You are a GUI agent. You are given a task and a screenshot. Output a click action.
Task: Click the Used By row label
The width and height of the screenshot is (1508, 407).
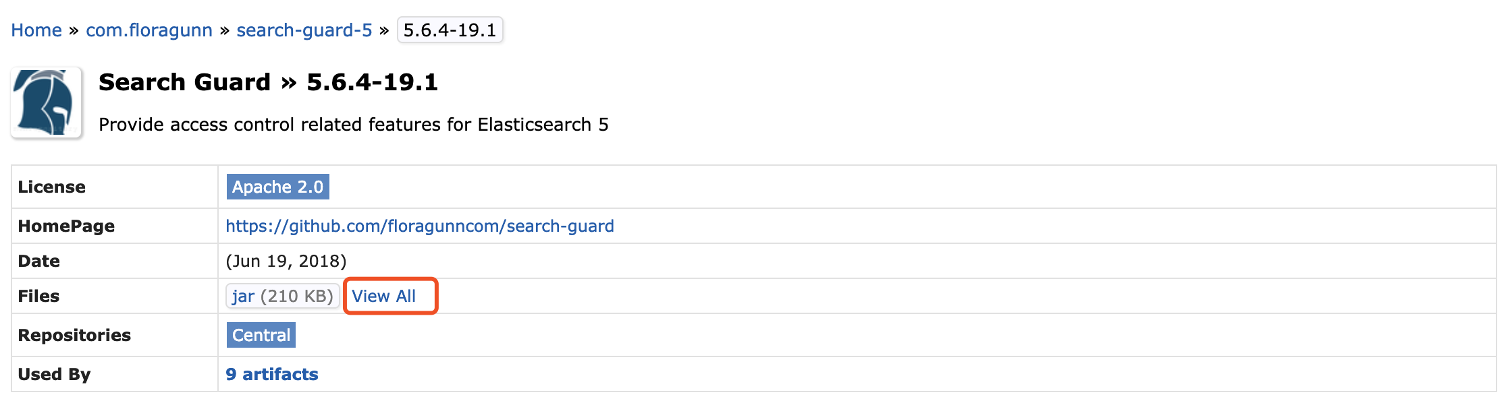(55, 374)
